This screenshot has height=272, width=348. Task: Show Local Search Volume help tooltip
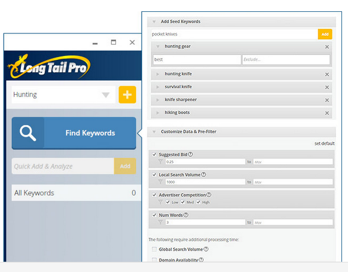click(x=203, y=174)
